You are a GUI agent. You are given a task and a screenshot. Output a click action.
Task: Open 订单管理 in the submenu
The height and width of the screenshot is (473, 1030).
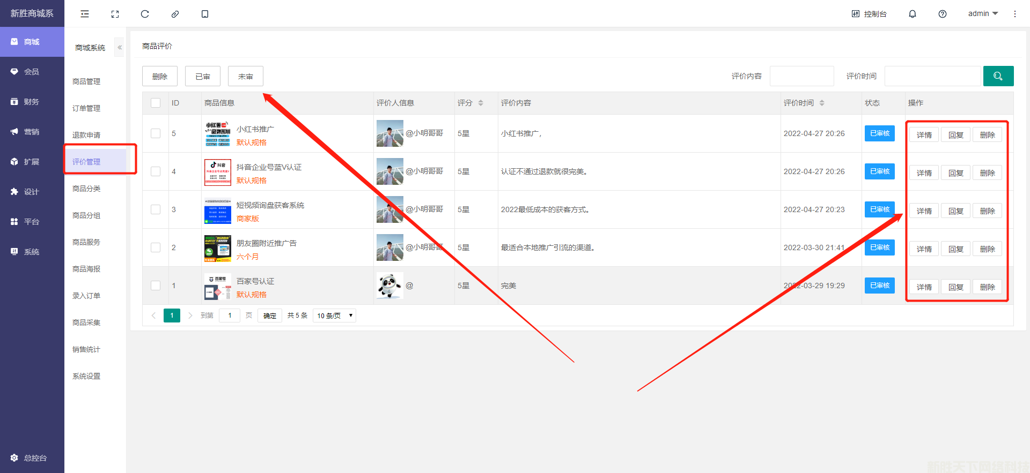click(86, 108)
